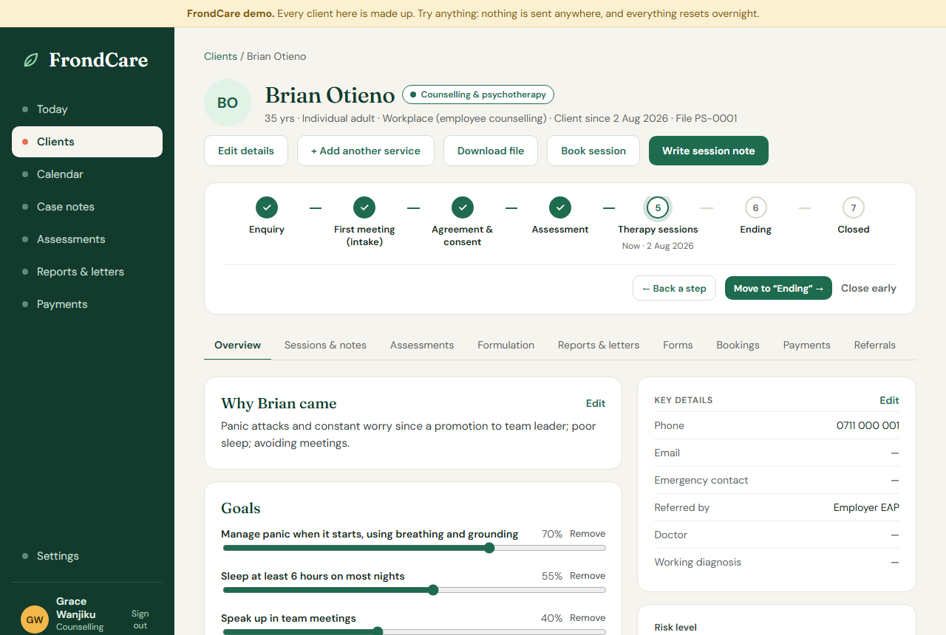Remove the Speak up in team meetings goal
The height and width of the screenshot is (635, 946).
pos(588,618)
